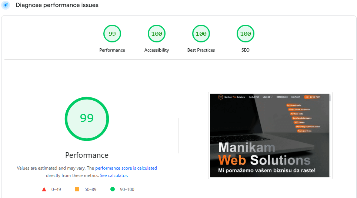
Task: Open the Best Practices 100 gauge
Action: point(201,34)
